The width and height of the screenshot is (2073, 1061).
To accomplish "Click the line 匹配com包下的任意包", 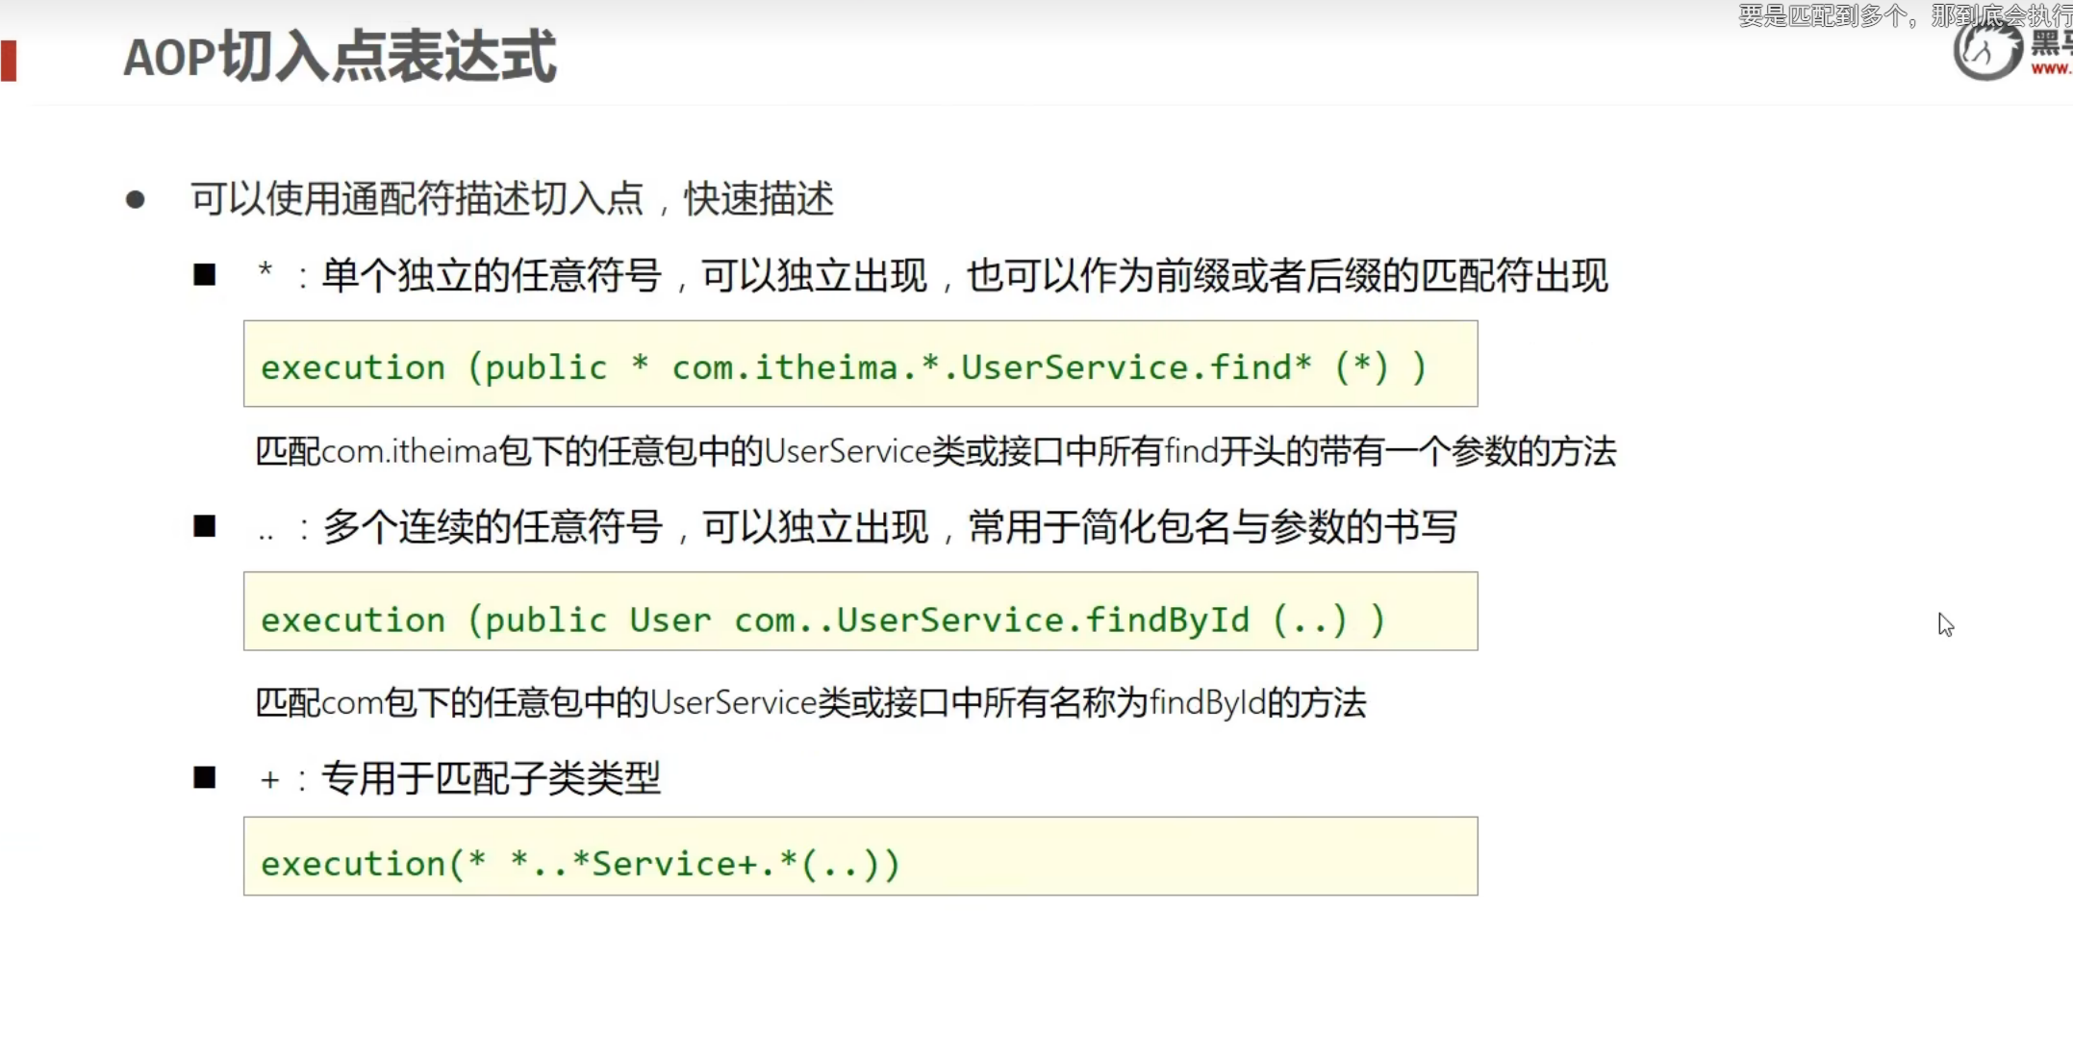I will 810,703.
